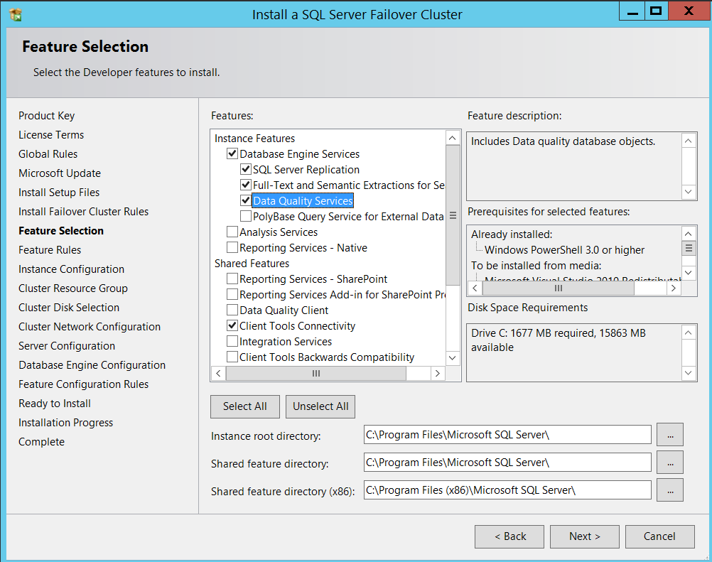Image resolution: width=712 pixels, height=562 pixels.
Task: Check the Analysis Services feature
Action: [232, 232]
